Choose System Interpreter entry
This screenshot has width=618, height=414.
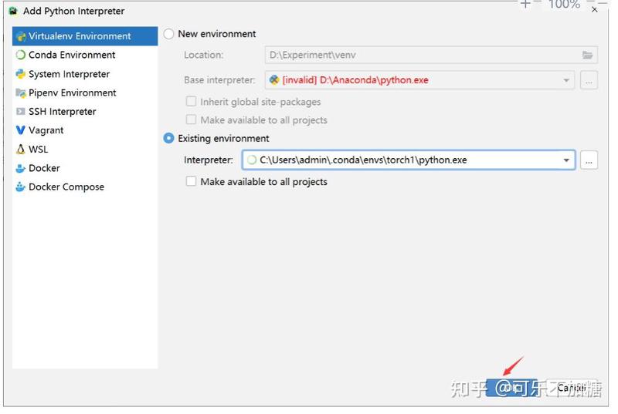pos(85,74)
